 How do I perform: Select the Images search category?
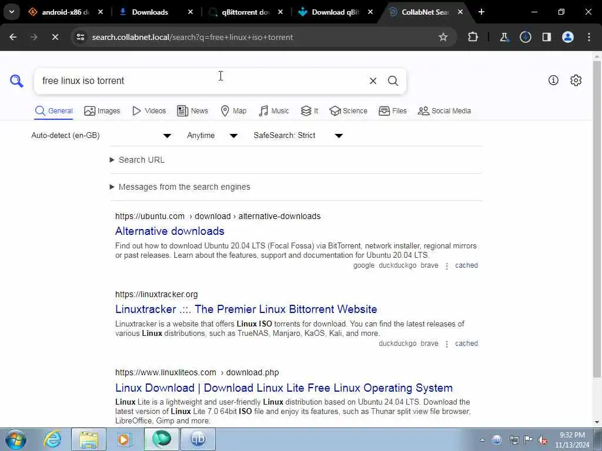pyautogui.click(x=102, y=111)
